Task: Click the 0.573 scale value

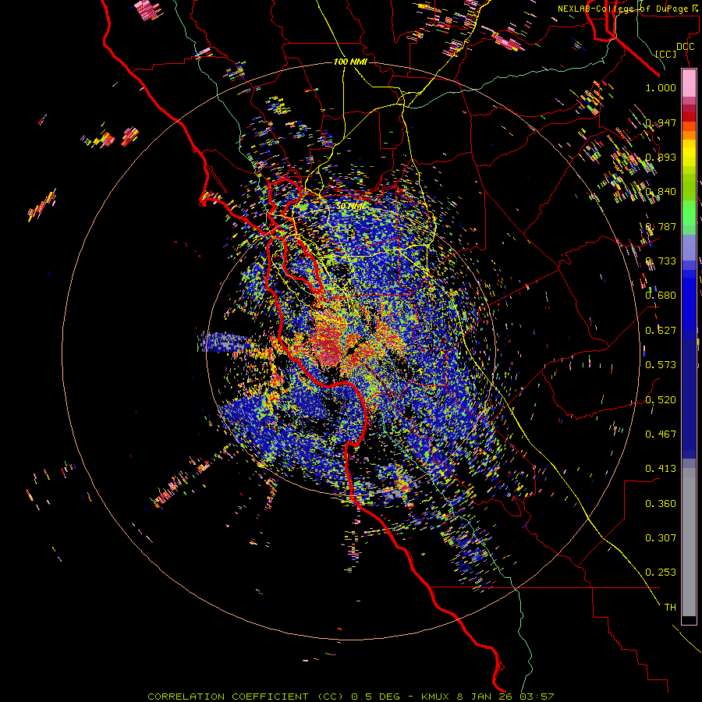Action: pyautogui.click(x=661, y=365)
